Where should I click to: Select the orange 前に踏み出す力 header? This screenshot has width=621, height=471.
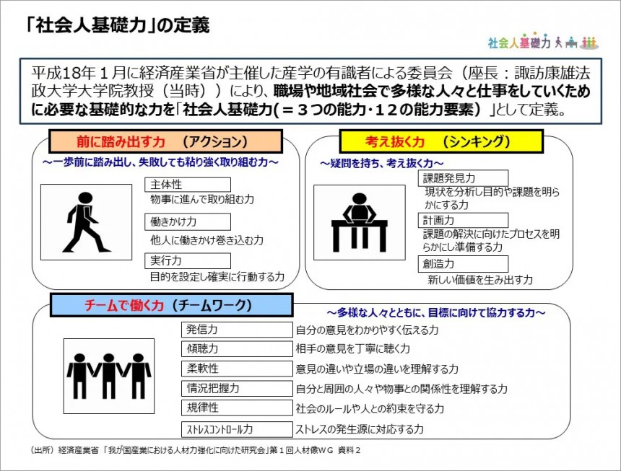pyautogui.click(x=165, y=140)
